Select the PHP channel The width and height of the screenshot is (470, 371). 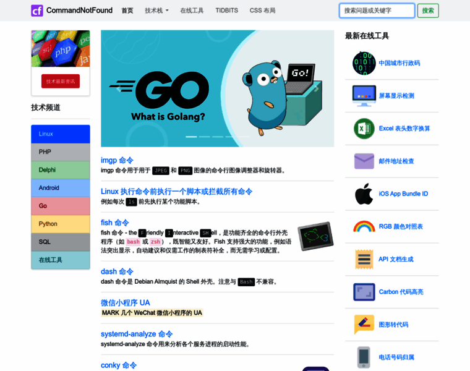click(61, 152)
